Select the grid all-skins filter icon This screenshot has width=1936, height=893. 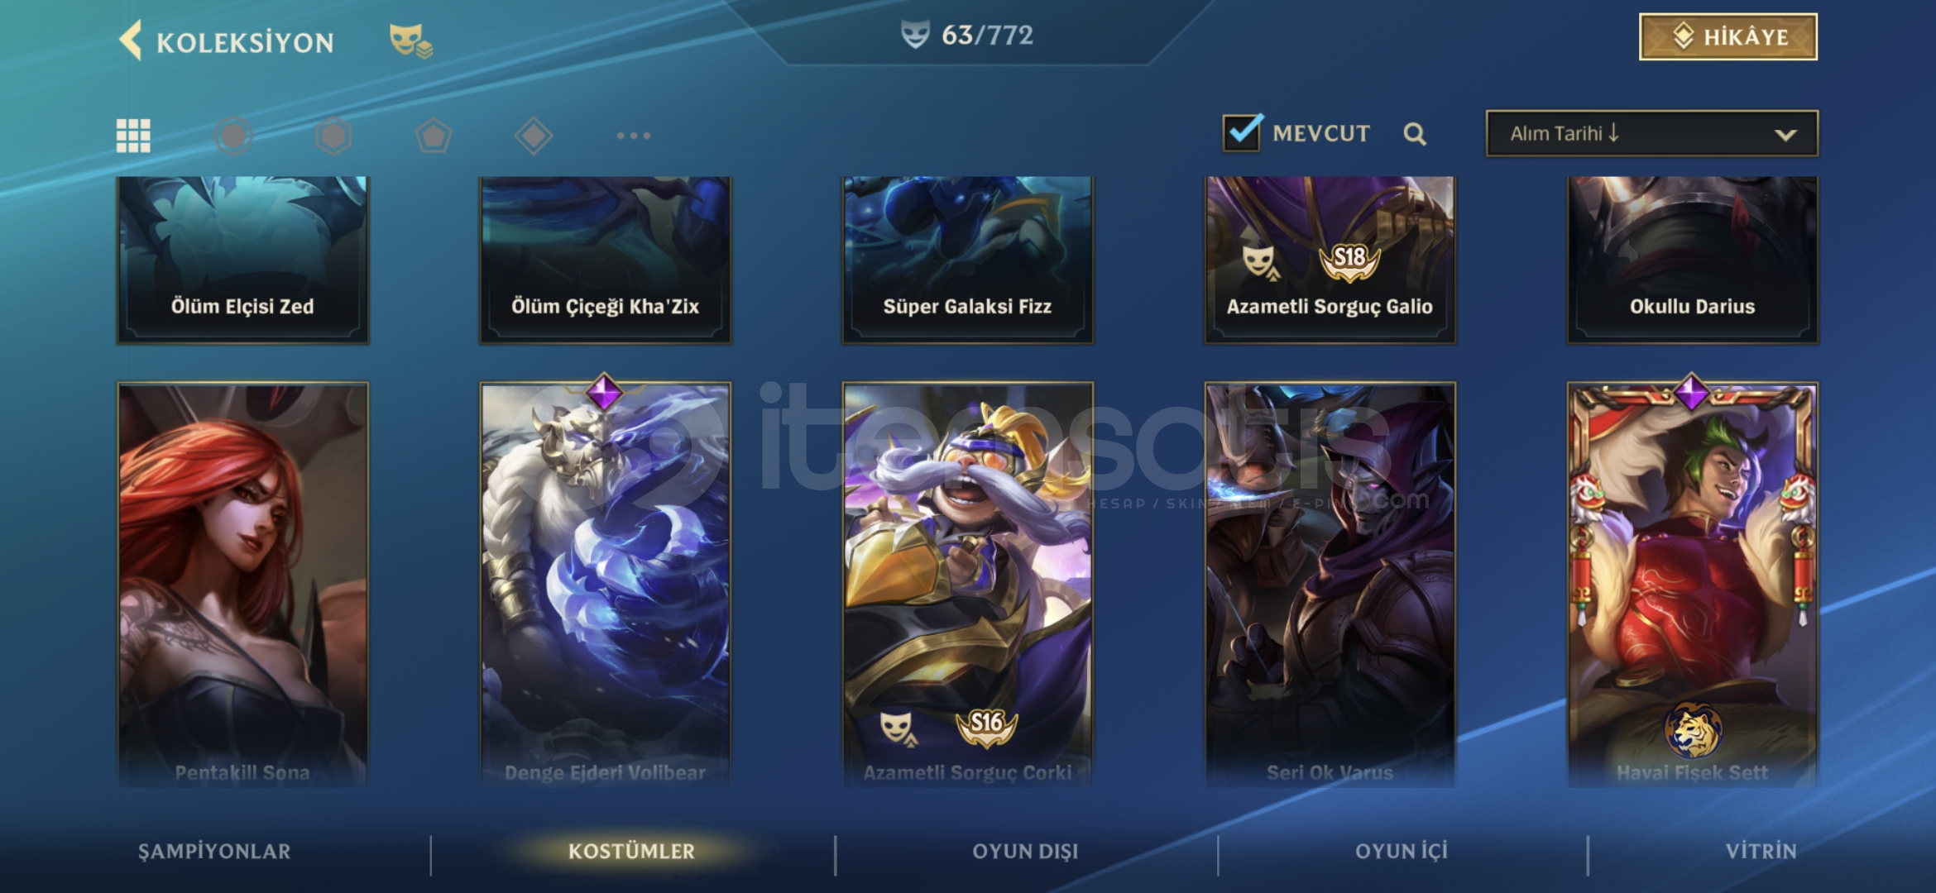(133, 136)
